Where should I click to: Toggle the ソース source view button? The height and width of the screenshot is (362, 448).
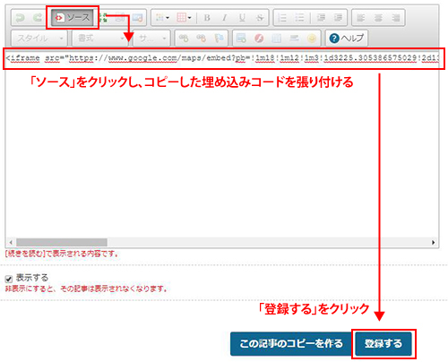[x=73, y=18]
